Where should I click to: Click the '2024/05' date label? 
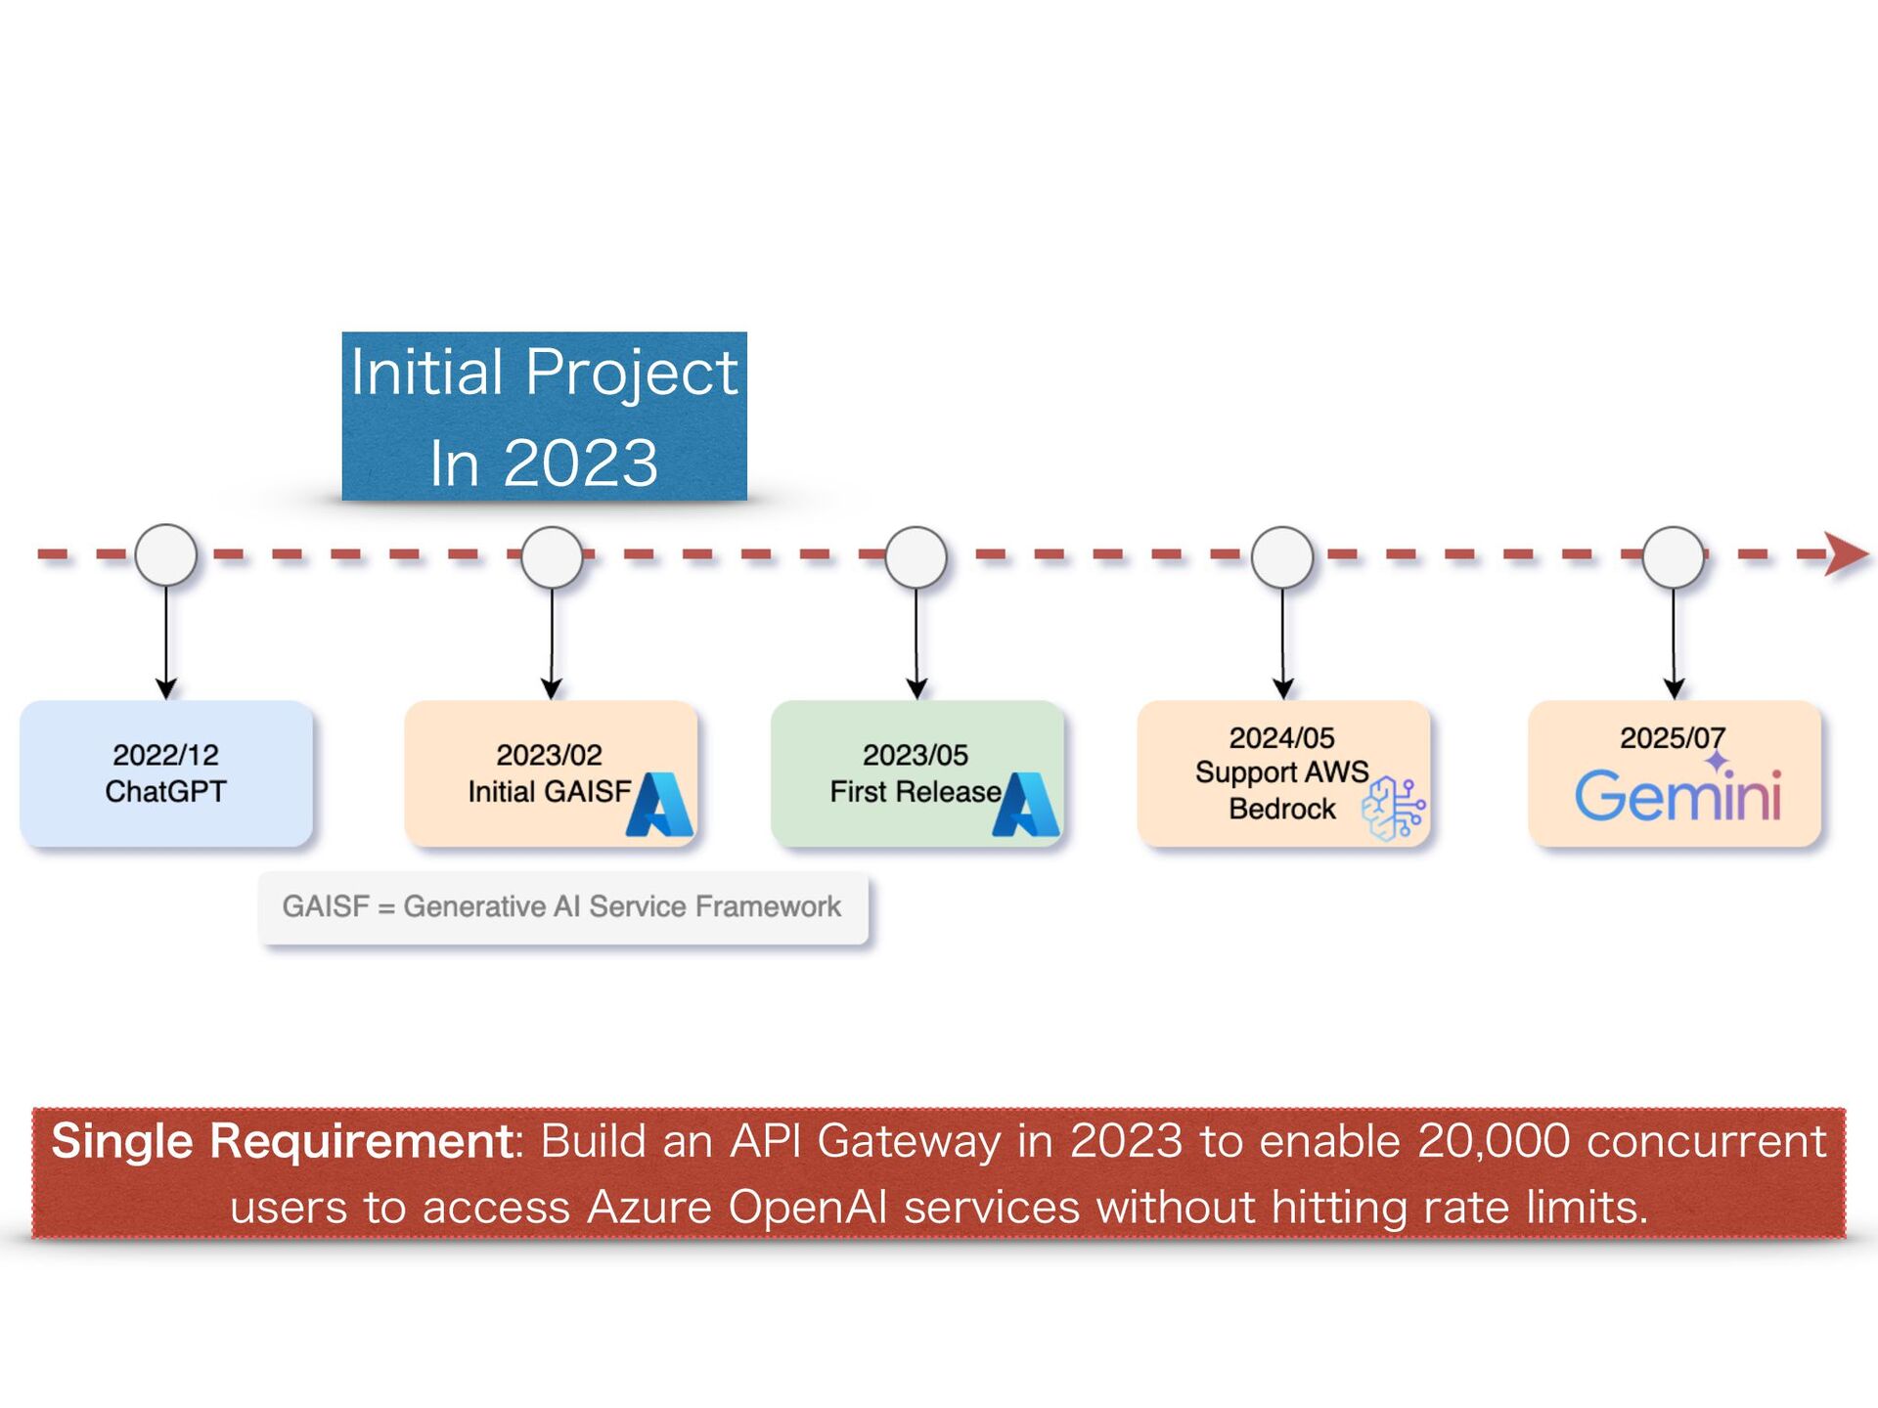(1281, 737)
